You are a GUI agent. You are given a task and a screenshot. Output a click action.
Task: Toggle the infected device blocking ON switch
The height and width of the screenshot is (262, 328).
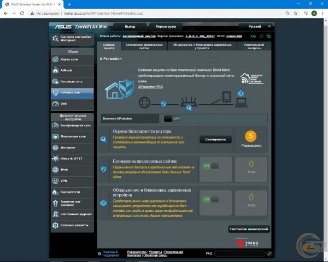click(210, 199)
